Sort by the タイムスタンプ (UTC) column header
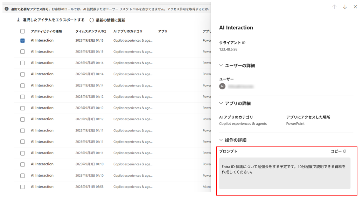 pos(91,31)
